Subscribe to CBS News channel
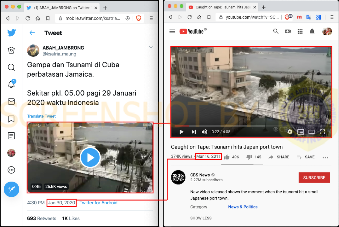Viewport: 339px width, 227px height. pyautogui.click(x=314, y=178)
